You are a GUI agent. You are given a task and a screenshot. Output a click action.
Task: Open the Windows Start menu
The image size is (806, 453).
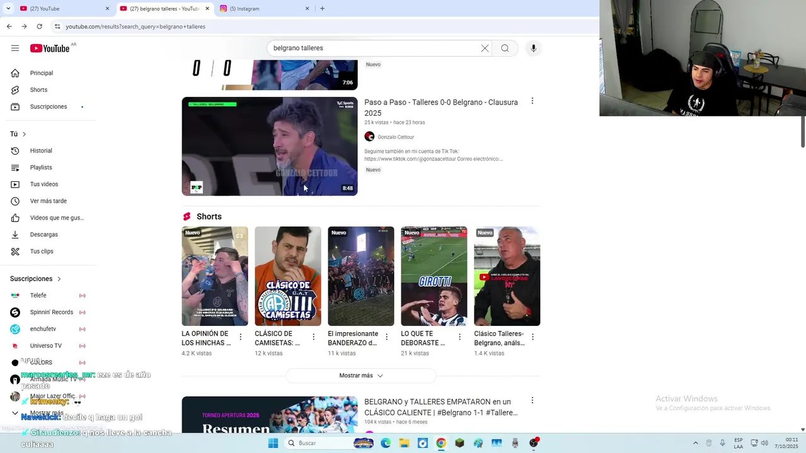(273, 443)
